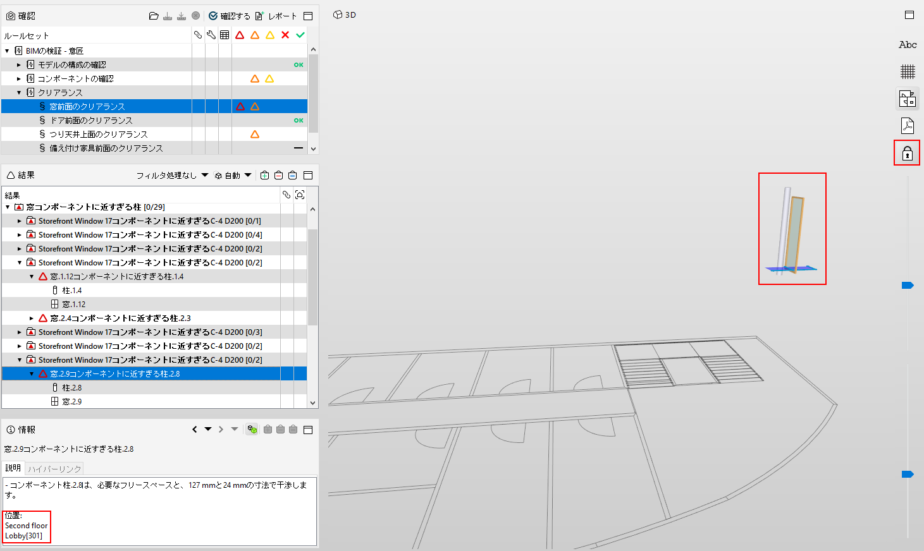Collapse the 窓コンポーネントに近すぎる柱 [0/29] group
The width and height of the screenshot is (924, 551).
(x=8, y=207)
